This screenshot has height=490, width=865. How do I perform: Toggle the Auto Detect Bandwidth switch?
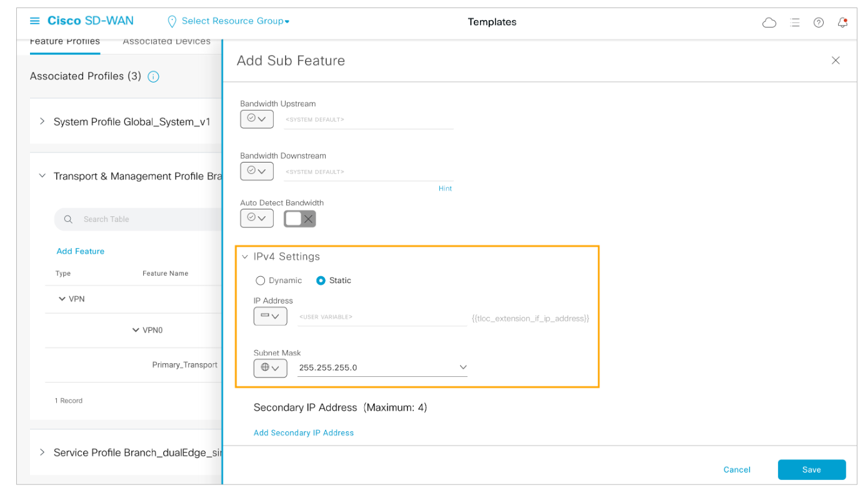300,219
